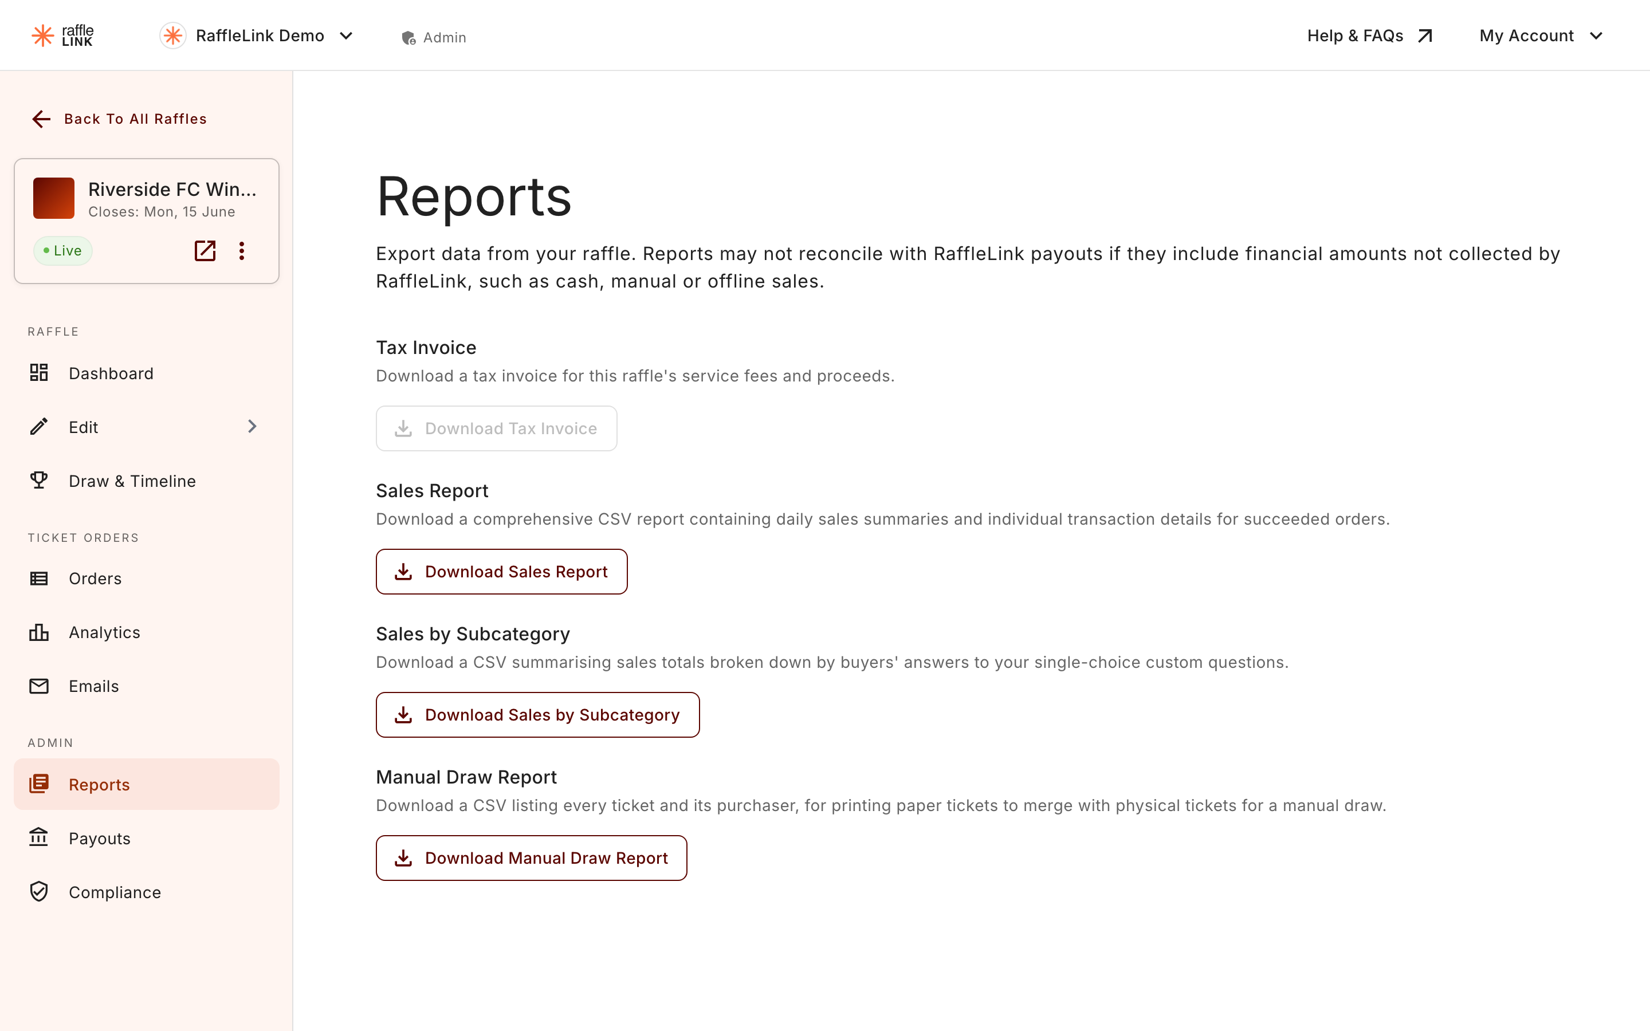Click the Payouts bank icon

tap(39, 837)
